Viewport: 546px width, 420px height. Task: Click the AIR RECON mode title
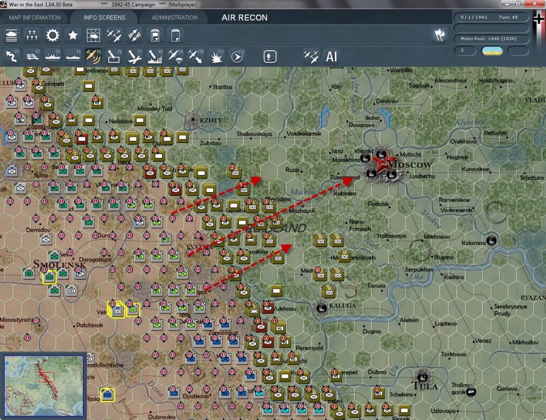(x=244, y=18)
